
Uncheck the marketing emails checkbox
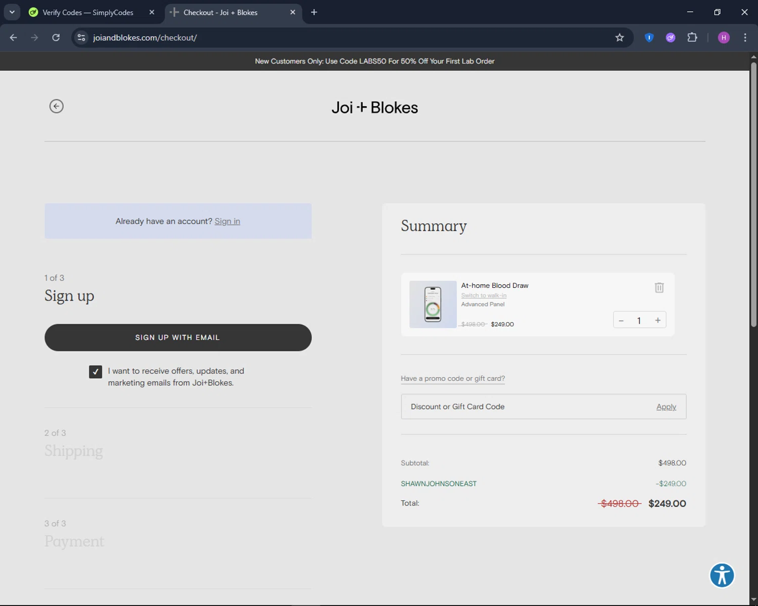coord(96,372)
